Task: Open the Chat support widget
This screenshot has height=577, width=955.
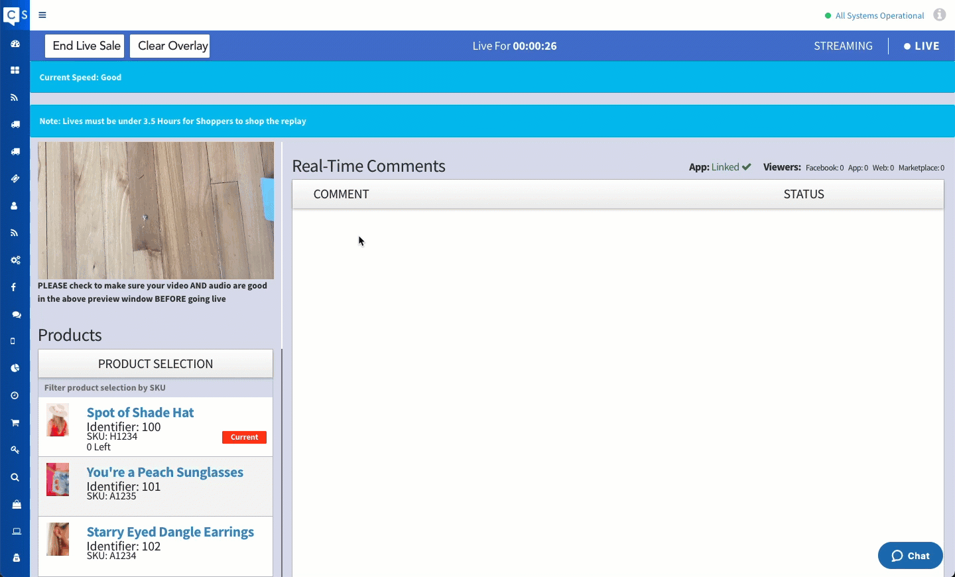Action: tap(910, 556)
